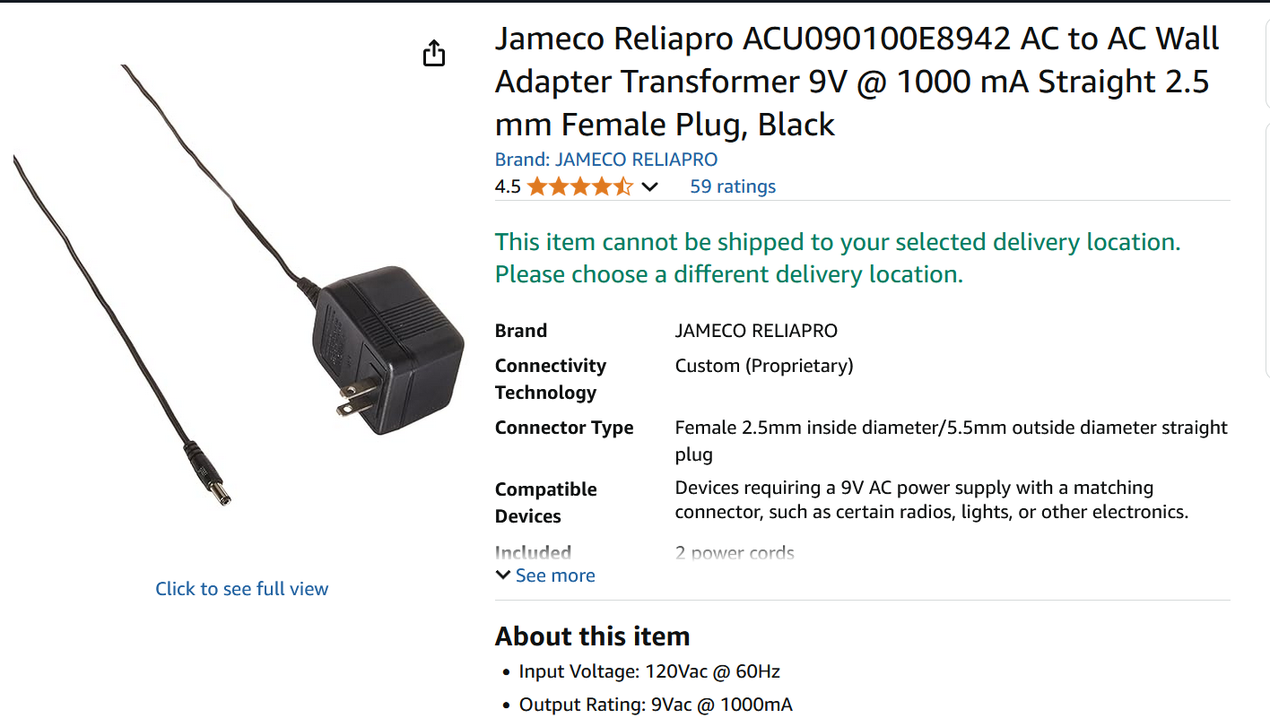Click the Compatible Devices row label
1270x718 pixels.
[x=545, y=502]
